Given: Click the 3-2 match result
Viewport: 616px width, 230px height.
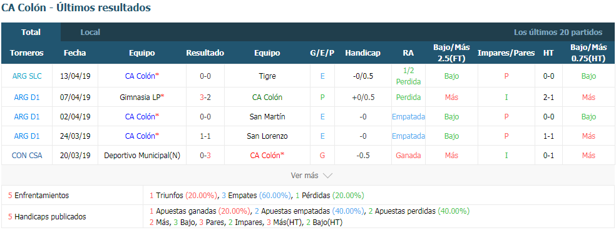Looking at the screenshot, I should tap(205, 97).
